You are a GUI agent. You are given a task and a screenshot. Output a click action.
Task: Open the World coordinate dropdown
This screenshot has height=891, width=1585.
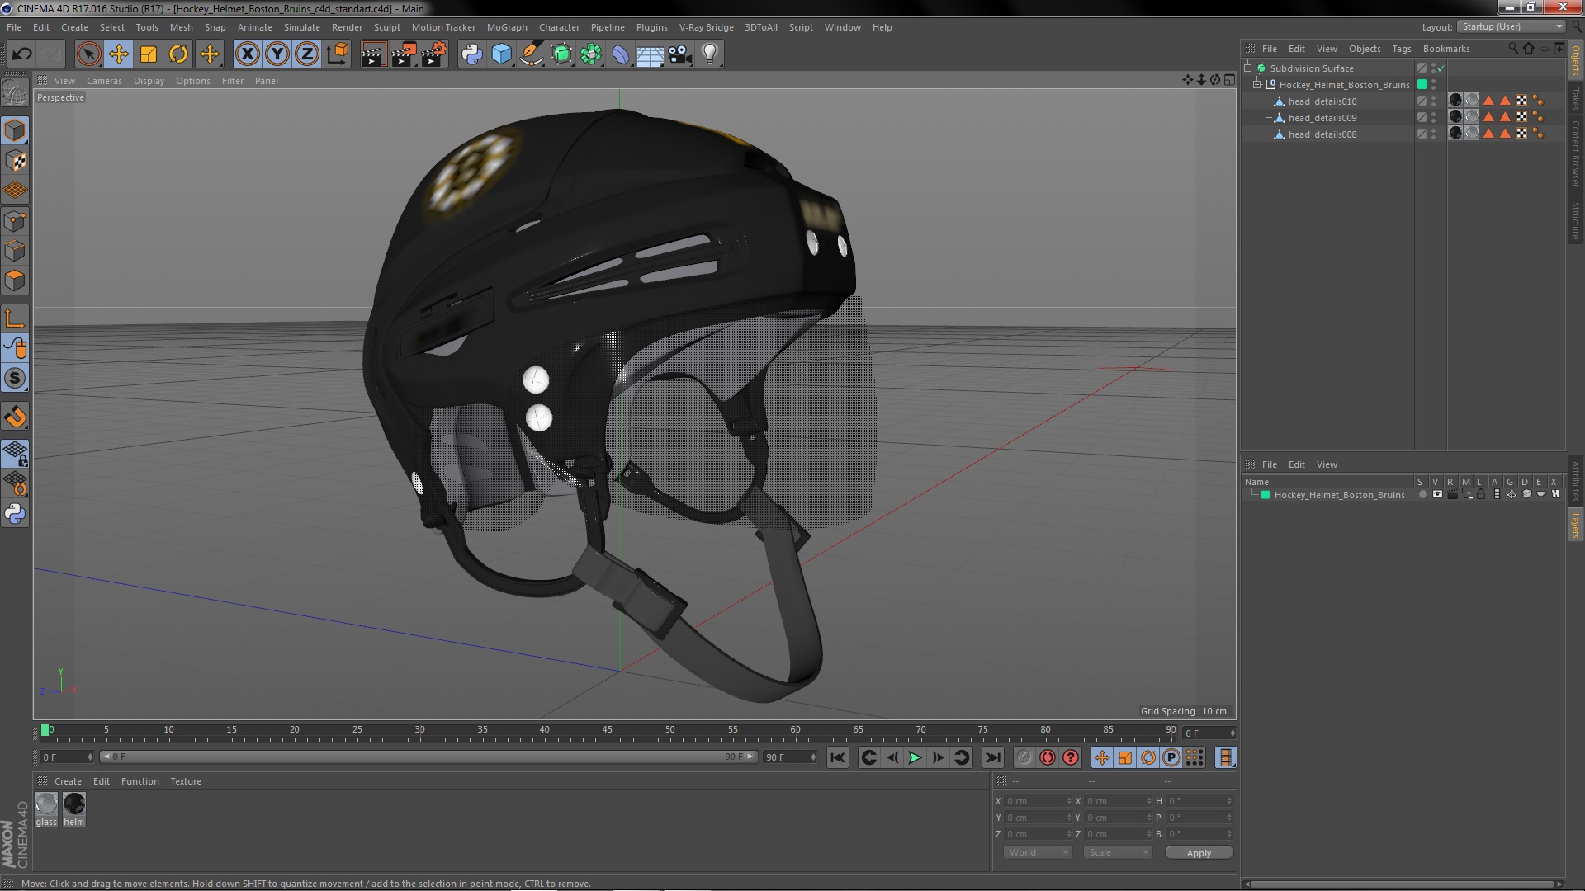point(1038,853)
